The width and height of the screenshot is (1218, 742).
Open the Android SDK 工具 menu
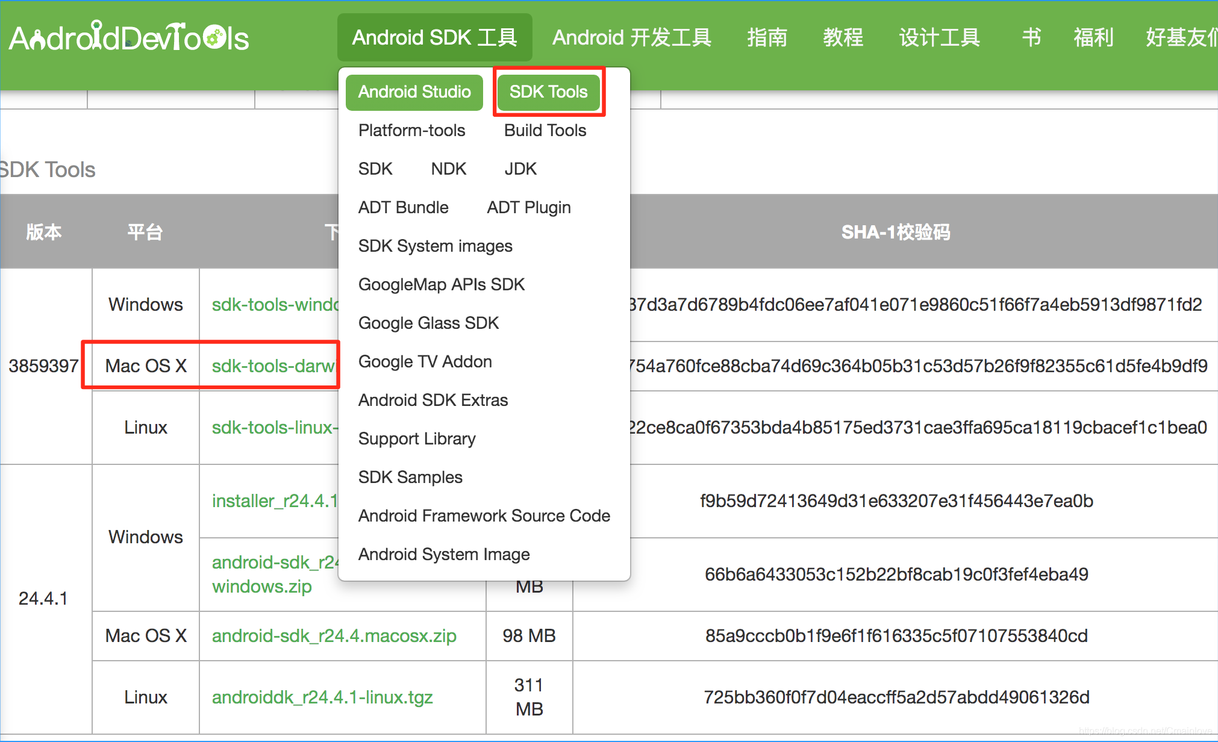tap(435, 37)
